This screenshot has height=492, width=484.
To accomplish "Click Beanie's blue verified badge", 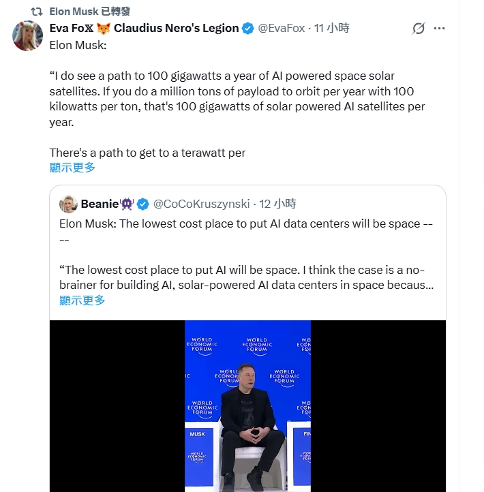I will point(143,204).
